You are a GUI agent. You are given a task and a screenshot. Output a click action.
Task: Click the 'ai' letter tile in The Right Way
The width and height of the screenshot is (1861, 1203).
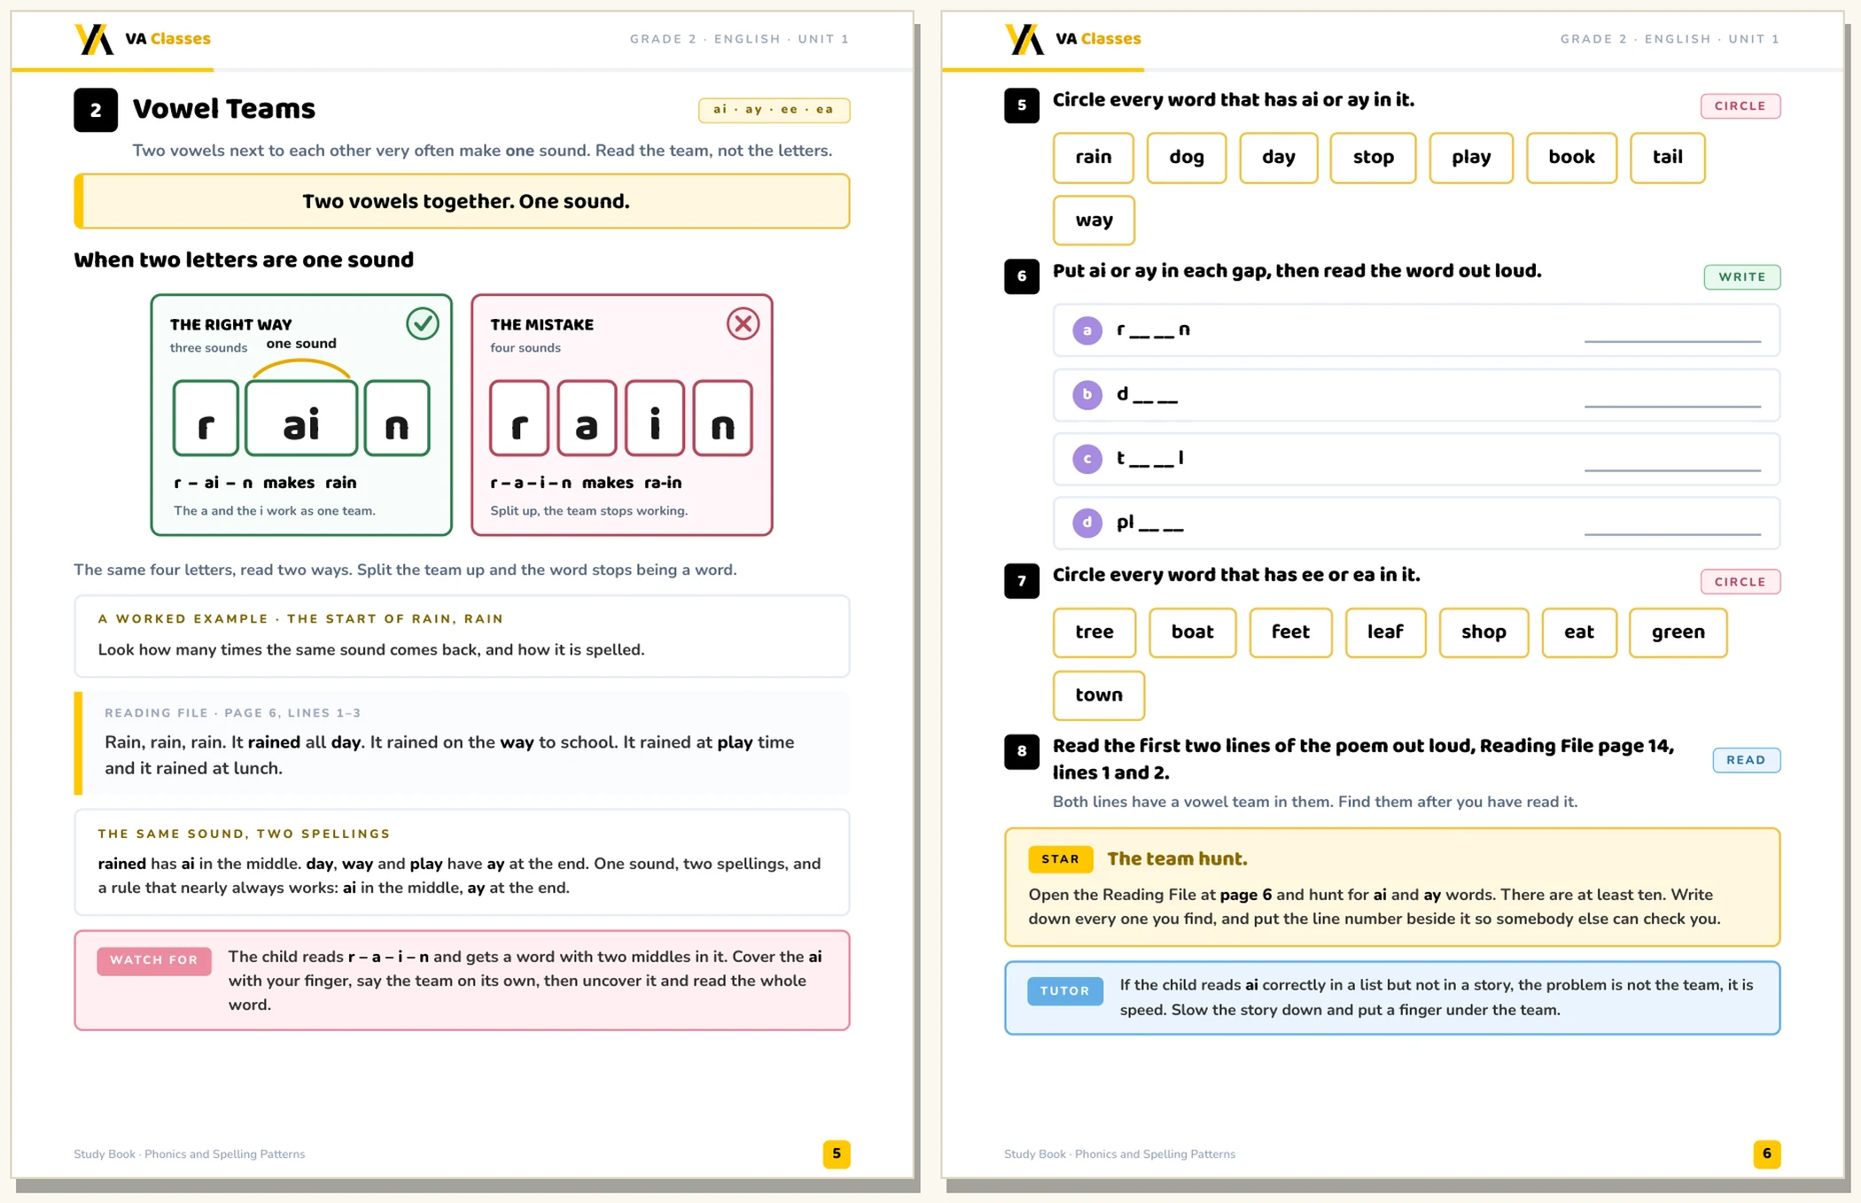[x=301, y=418]
